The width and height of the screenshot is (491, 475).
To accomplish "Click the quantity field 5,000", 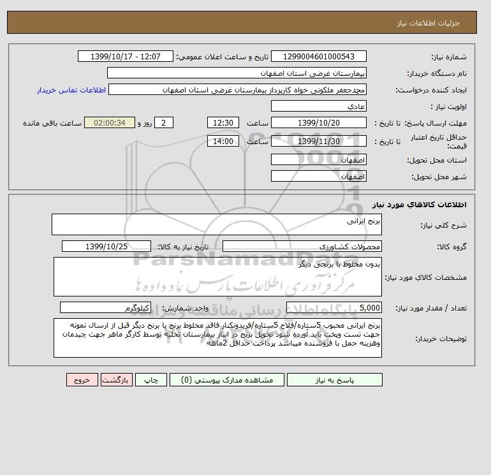I will (x=333, y=308).
